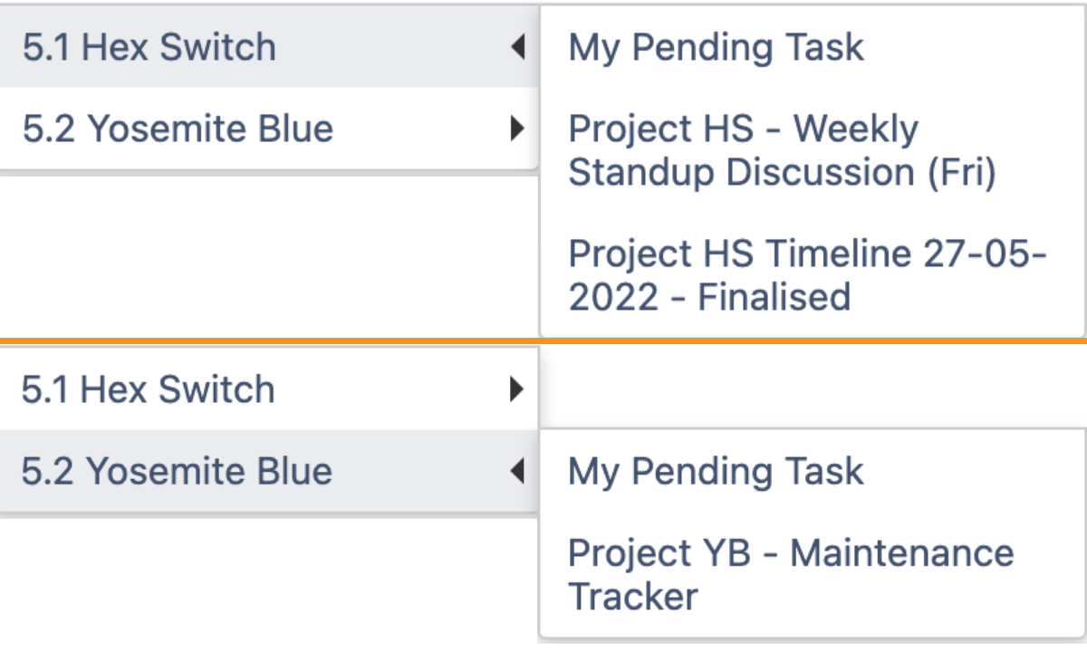
Task: Click the right arrow beside unhighlighted 5.2 Yosemite Blue
Action: pyautogui.click(x=517, y=129)
